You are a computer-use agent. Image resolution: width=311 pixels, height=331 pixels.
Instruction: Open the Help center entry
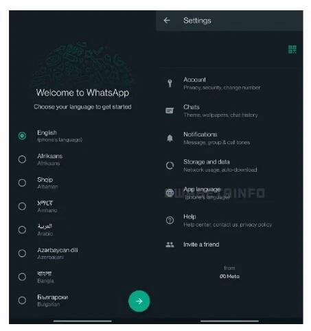tap(229, 220)
